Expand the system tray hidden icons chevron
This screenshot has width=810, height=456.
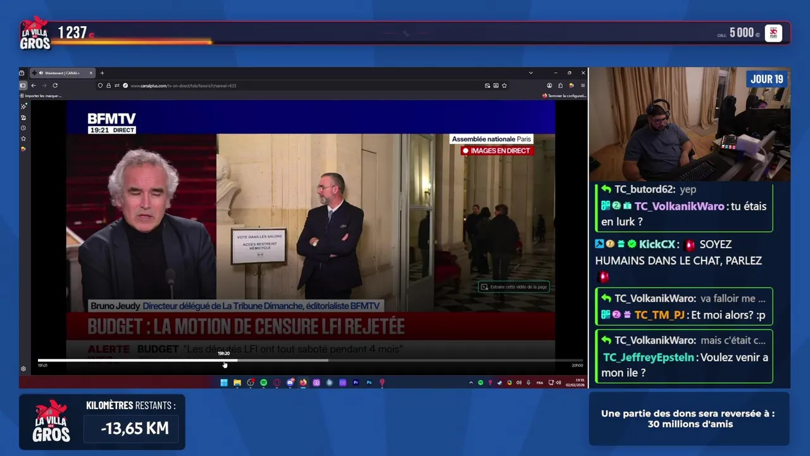[x=471, y=383]
